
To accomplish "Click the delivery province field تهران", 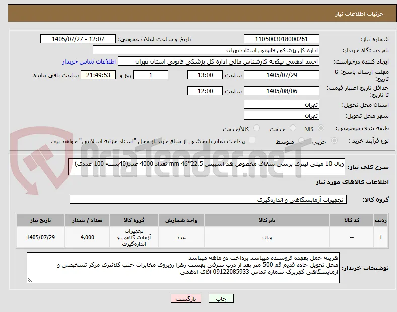I will (x=282, y=104).
